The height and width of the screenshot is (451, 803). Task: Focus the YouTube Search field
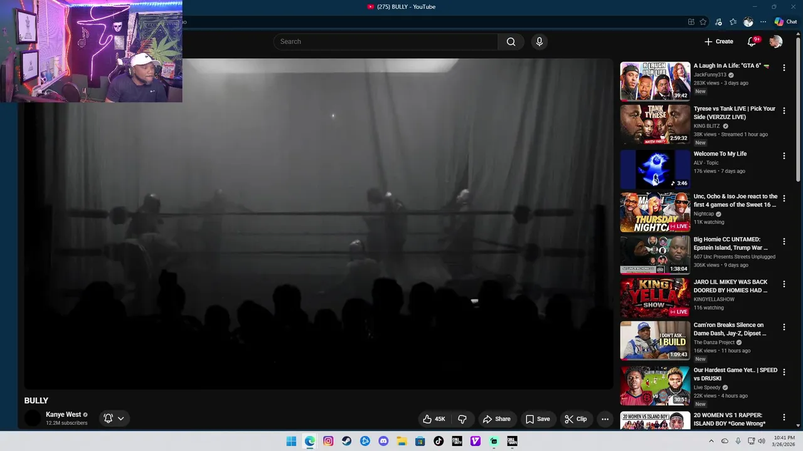(386, 41)
